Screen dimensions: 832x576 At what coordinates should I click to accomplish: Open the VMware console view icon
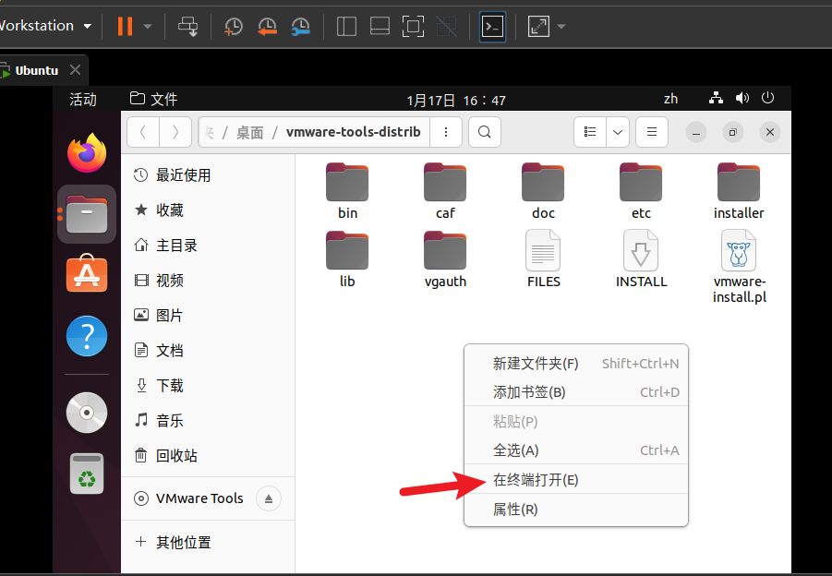[x=492, y=26]
